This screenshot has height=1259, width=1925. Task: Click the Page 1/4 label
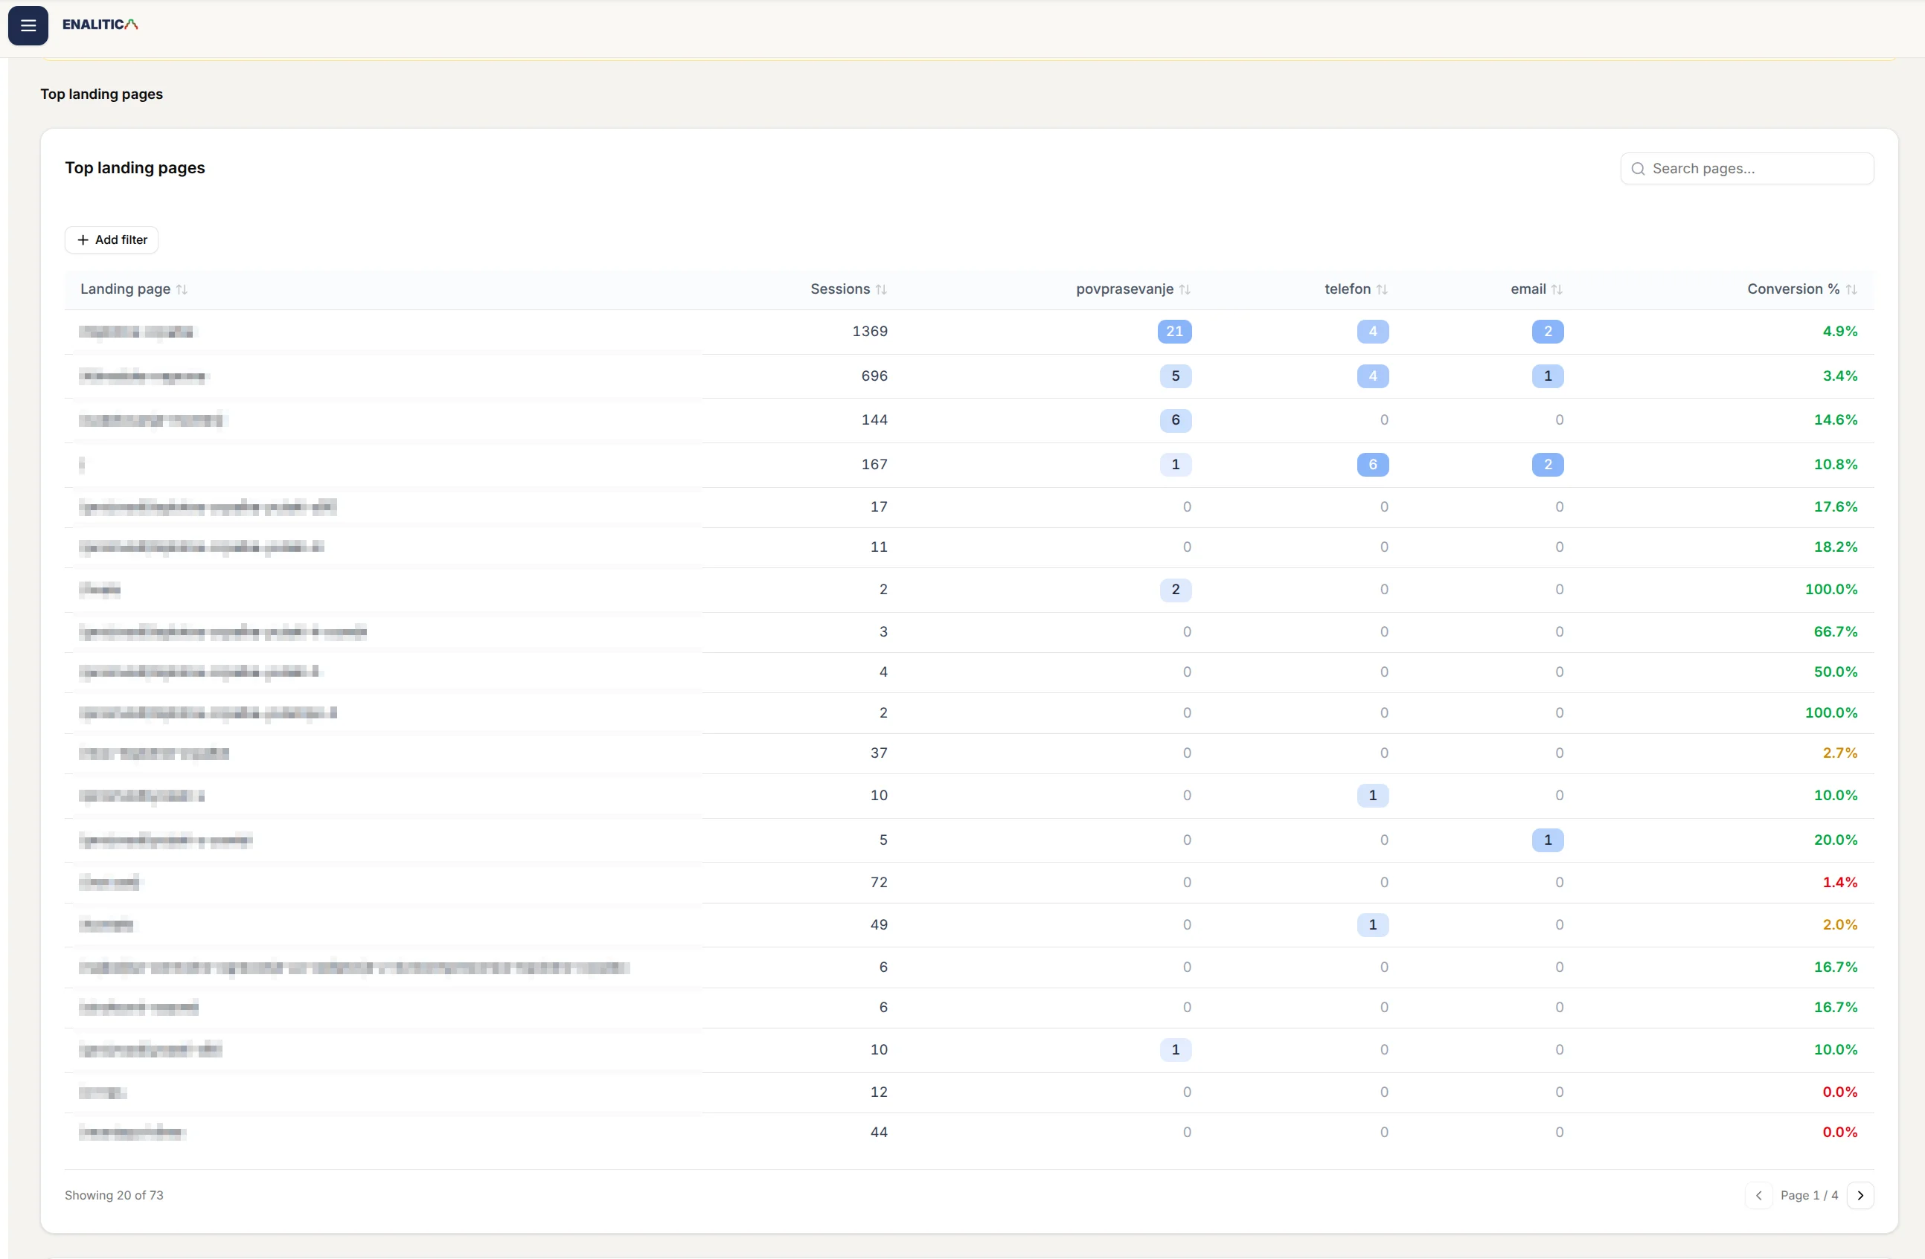click(x=1810, y=1195)
